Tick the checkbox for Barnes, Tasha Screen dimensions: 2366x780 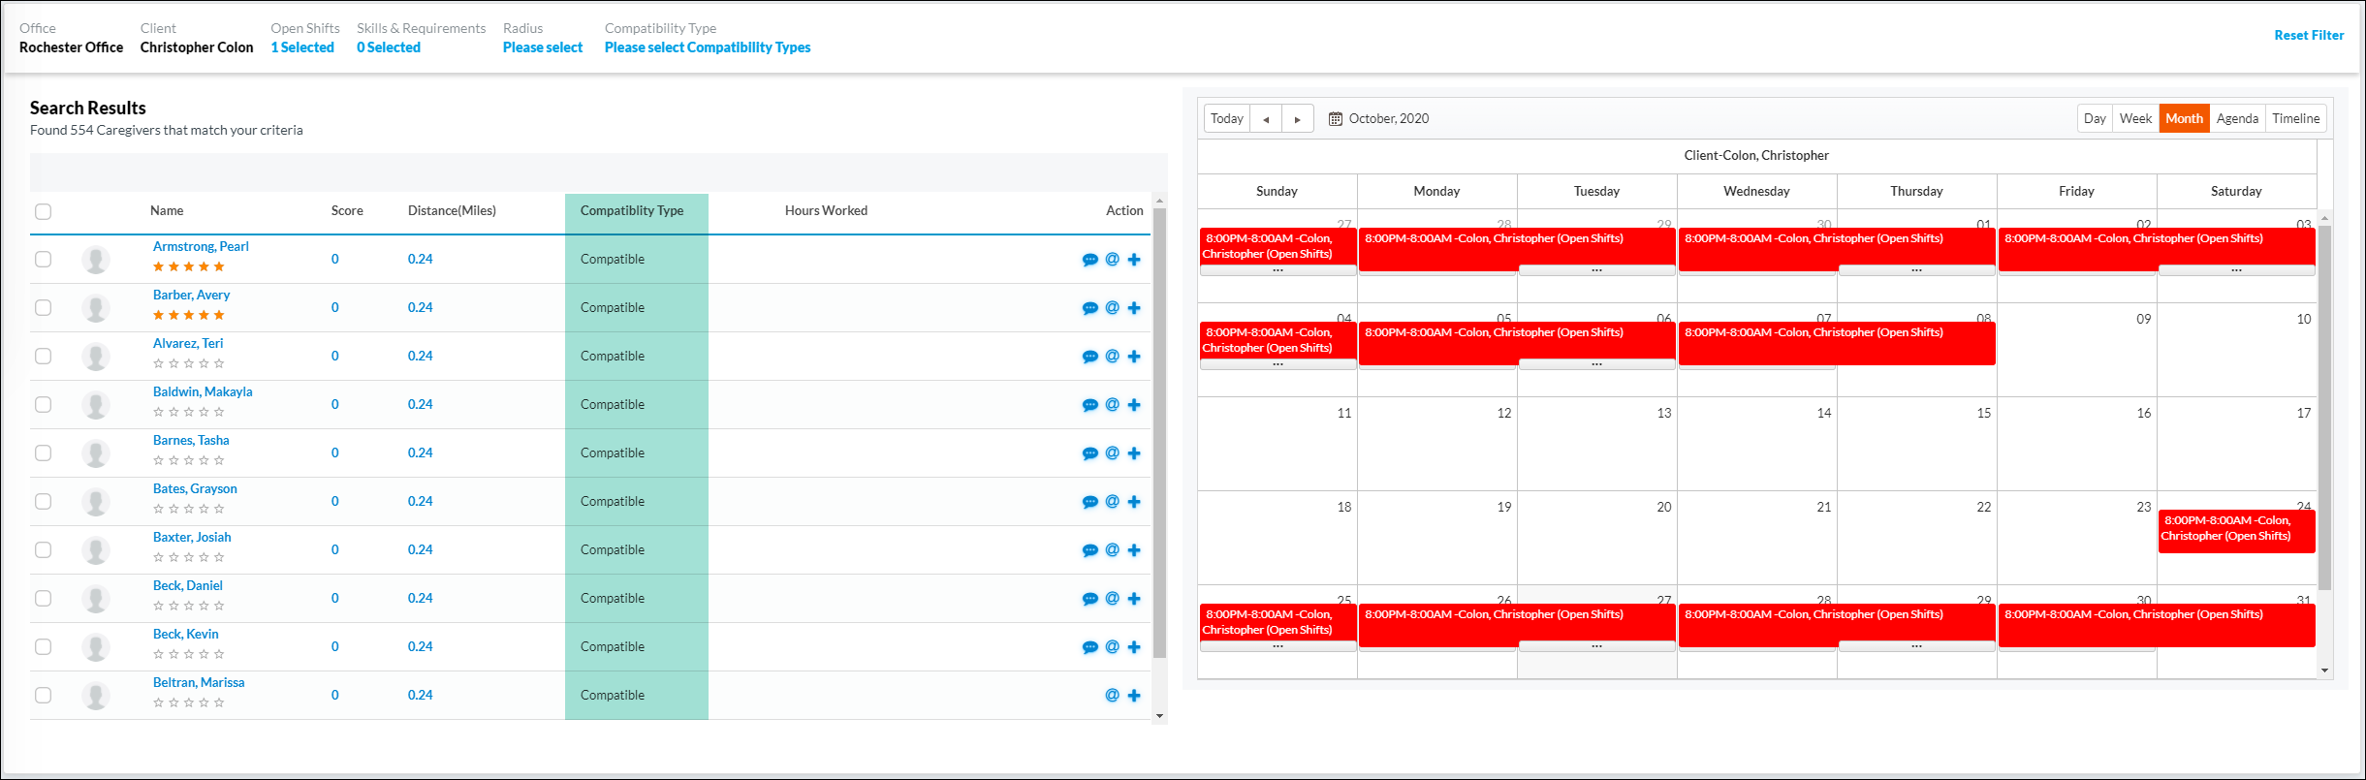(x=43, y=453)
